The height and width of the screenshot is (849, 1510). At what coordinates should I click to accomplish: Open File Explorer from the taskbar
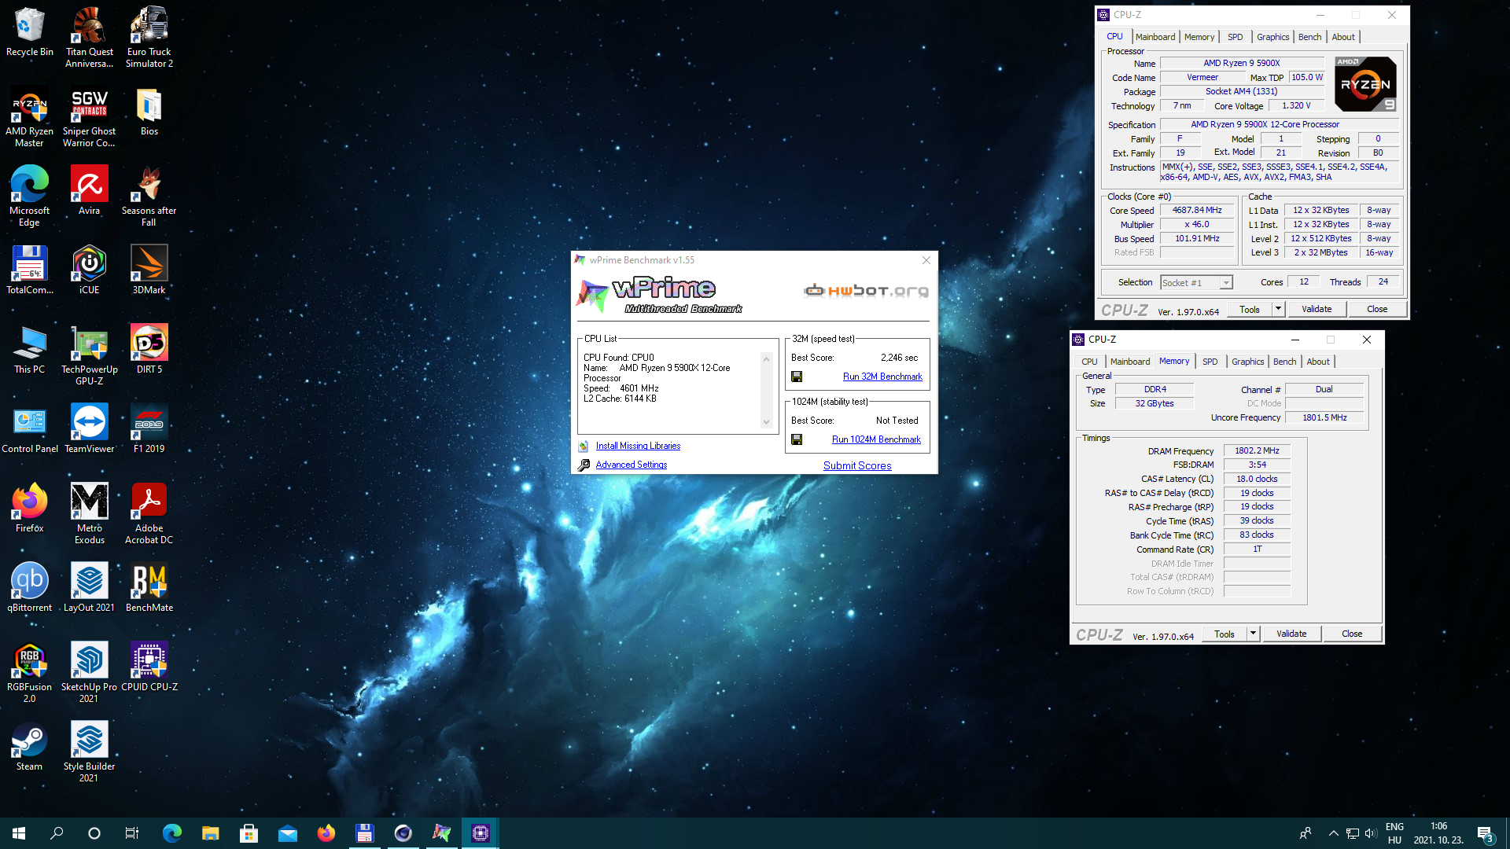click(210, 833)
